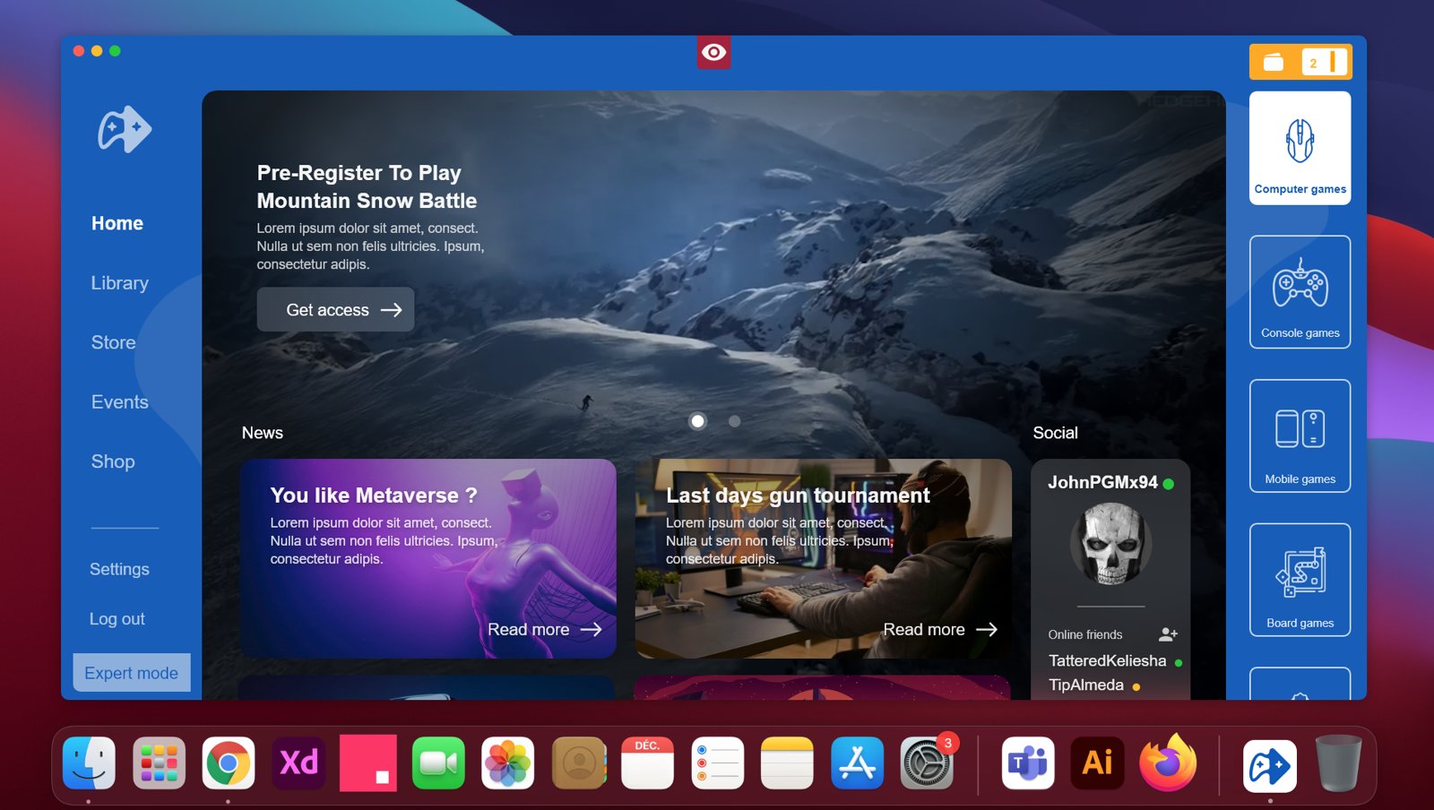
Task: Open the game launcher app in the dock
Action: tap(1270, 766)
